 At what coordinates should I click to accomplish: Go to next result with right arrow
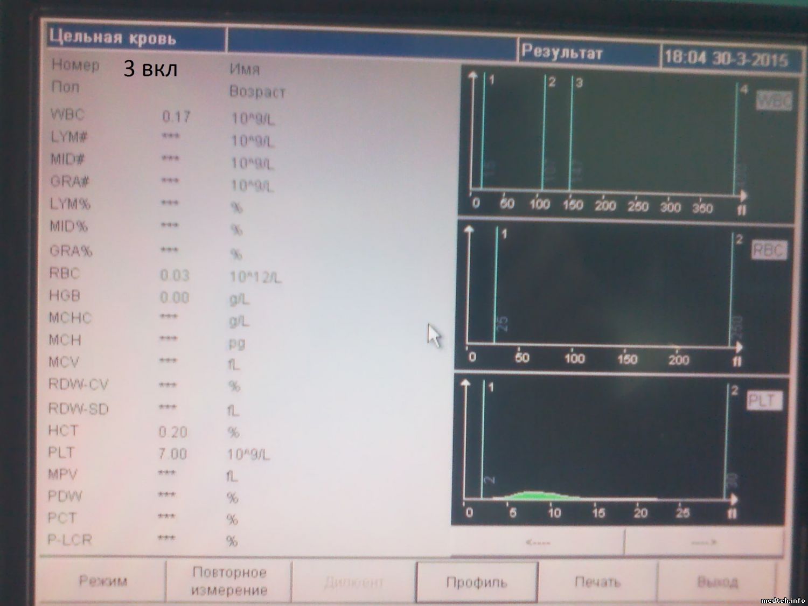coord(704,542)
